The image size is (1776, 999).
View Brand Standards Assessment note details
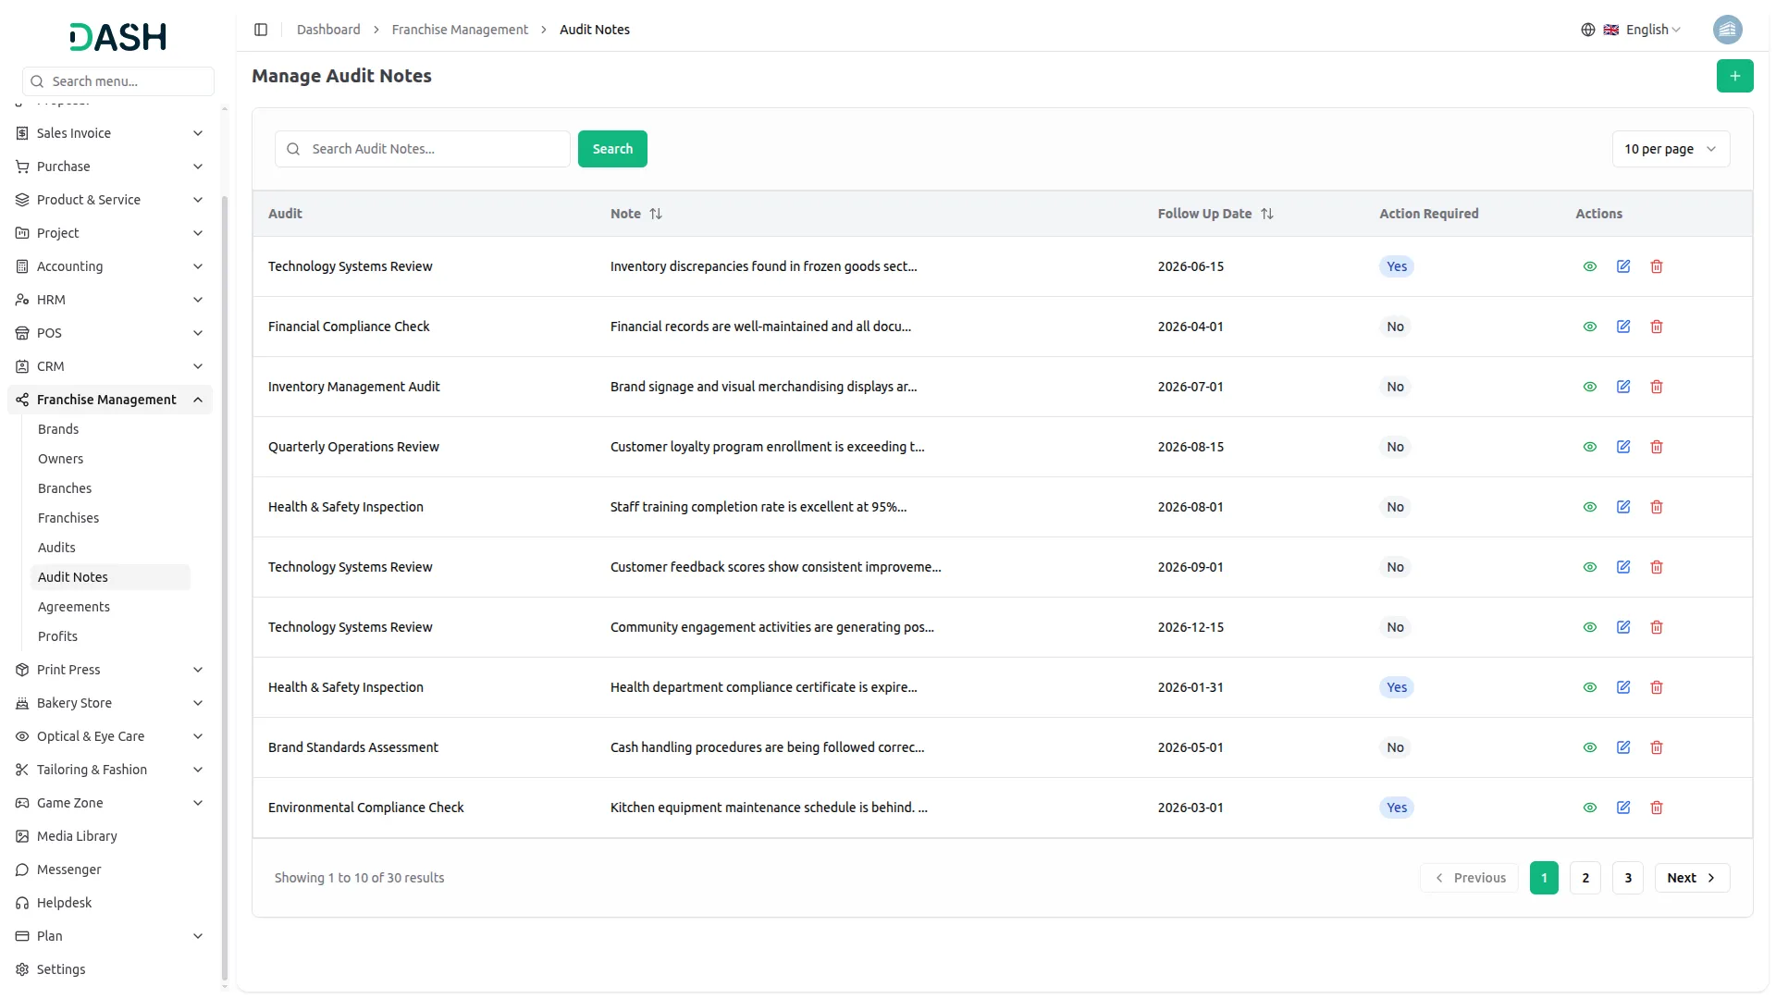[x=1589, y=747]
